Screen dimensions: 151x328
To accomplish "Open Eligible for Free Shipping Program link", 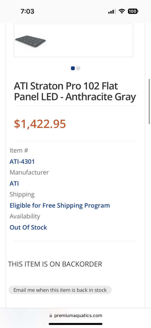I will click(60, 206).
